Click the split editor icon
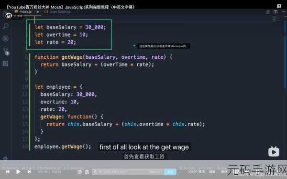This screenshot has height=179, width=287. click(x=276, y=12)
